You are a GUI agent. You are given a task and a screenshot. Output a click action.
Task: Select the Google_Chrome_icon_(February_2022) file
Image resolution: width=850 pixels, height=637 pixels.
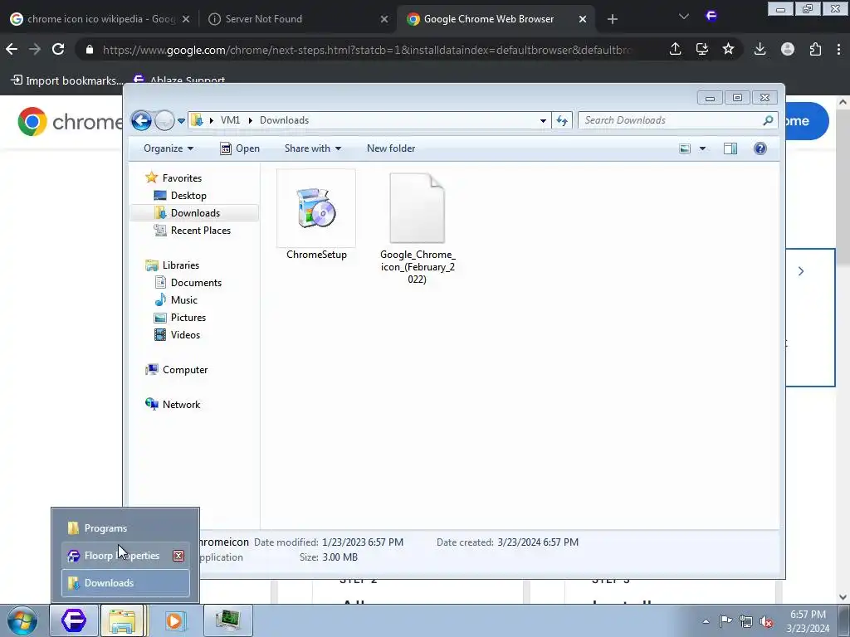418,229
